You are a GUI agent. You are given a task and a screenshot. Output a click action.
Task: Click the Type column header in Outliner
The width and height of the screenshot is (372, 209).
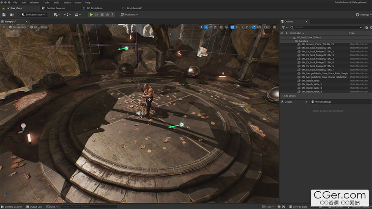(x=352, y=33)
